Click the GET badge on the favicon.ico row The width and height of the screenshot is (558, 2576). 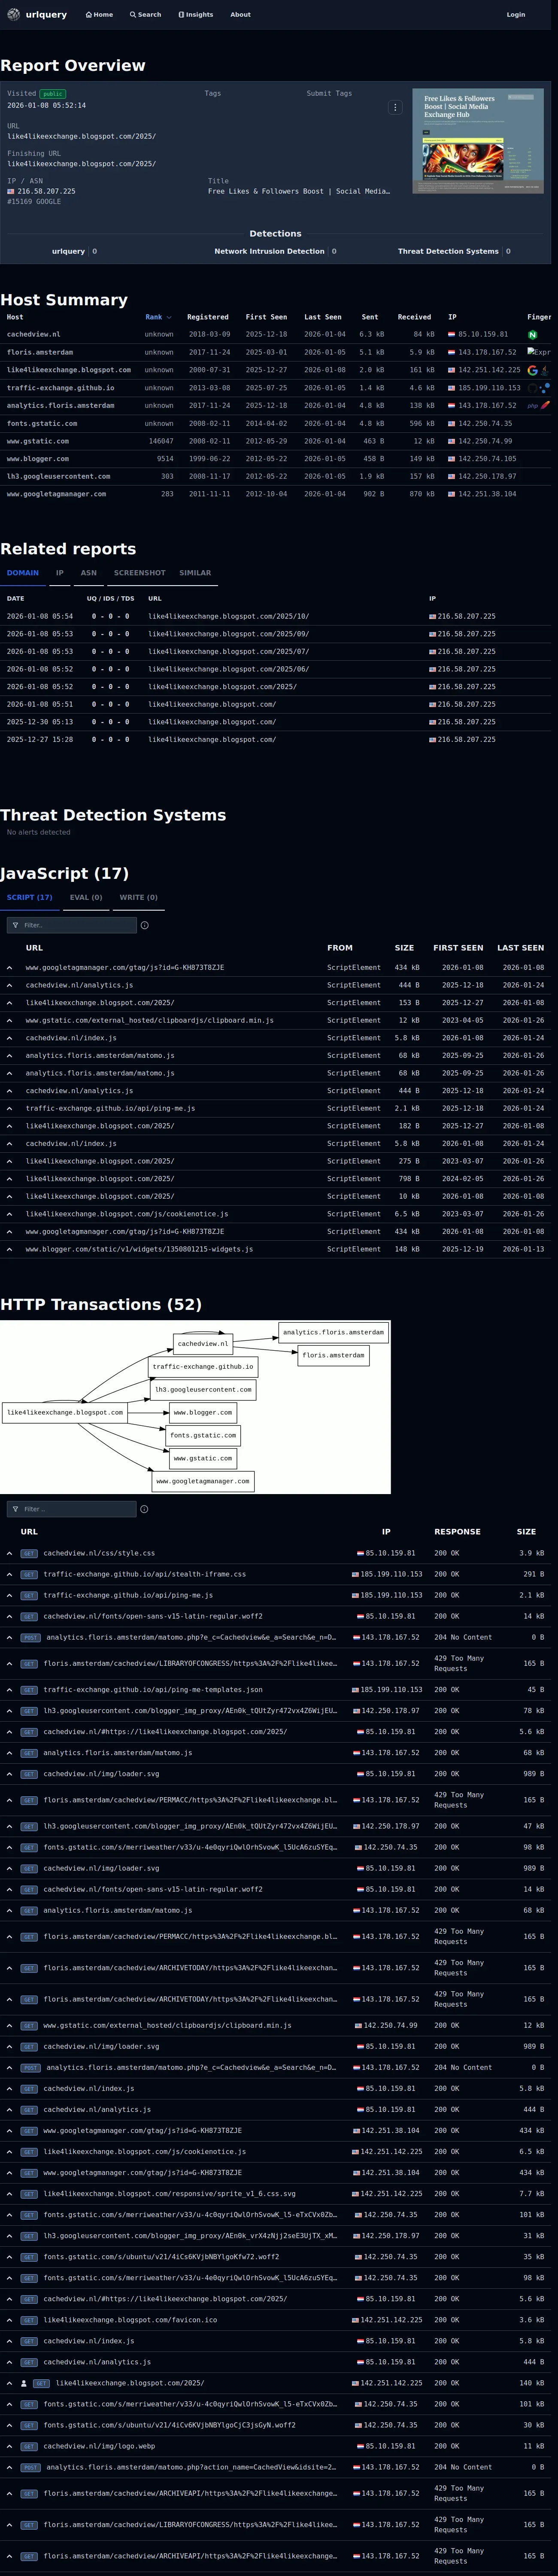pyautogui.click(x=29, y=2320)
